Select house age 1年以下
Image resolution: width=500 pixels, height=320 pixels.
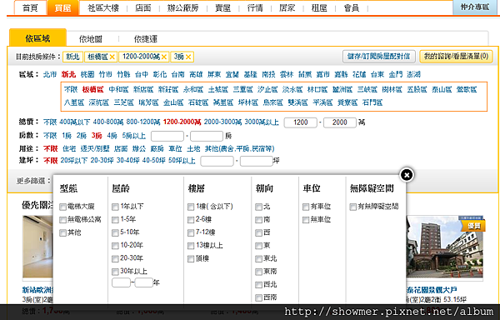tap(115, 207)
